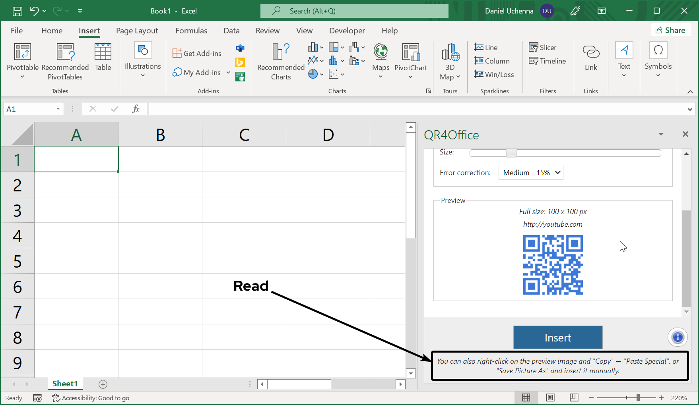Open the Formulas tab
The width and height of the screenshot is (699, 405).
point(191,31)
